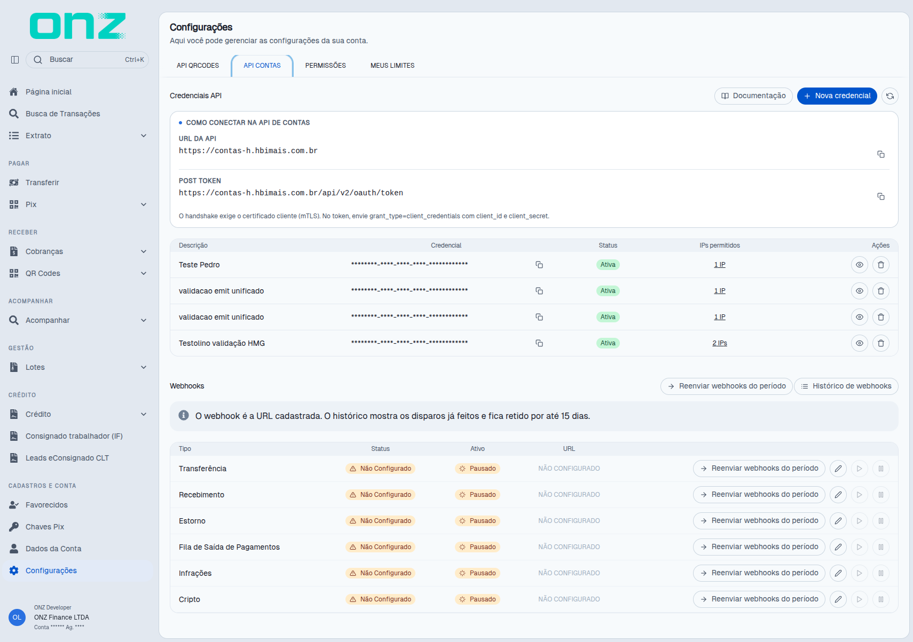Edit the Recebimento webhook
This screenshot has width=913, height=642.
pos(838,495)
